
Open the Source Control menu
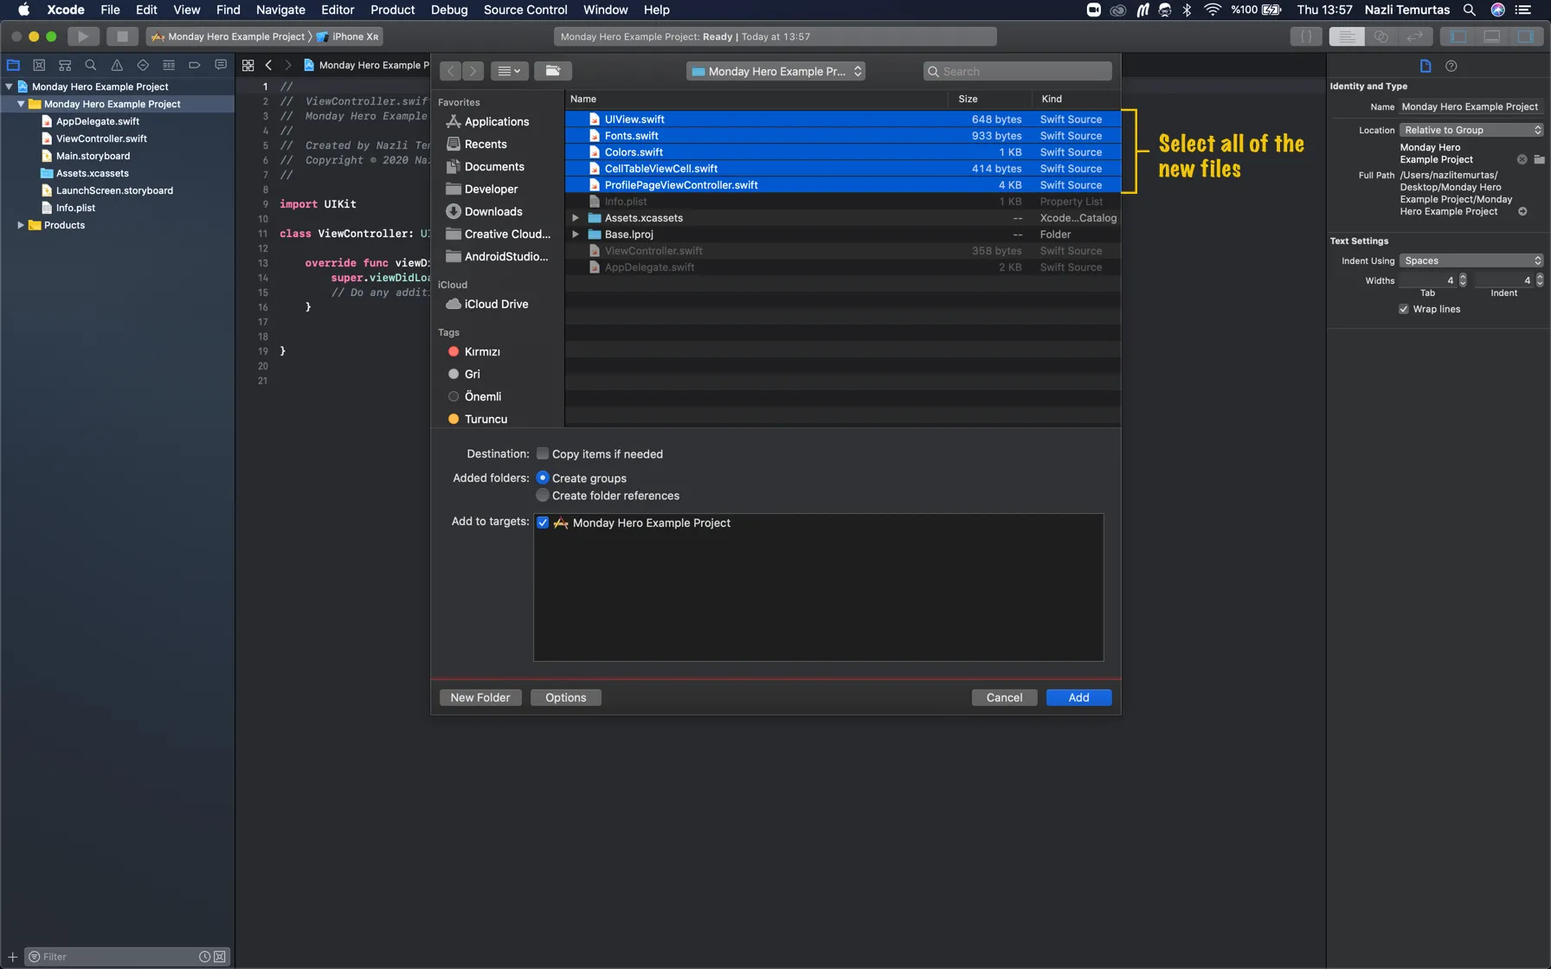[525, 10]
